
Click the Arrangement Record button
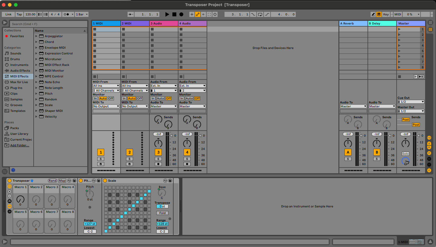click(x=181, y=14)
